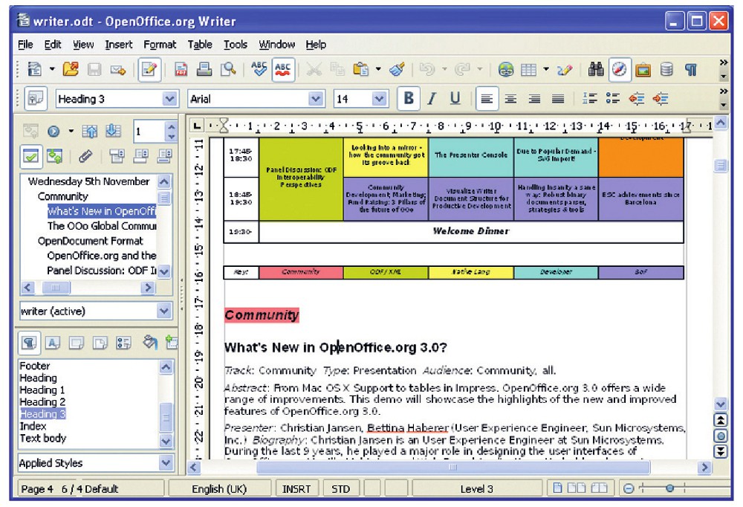Click the font size field showing 14
Screen dimensions: 743x507
(351, 99)
